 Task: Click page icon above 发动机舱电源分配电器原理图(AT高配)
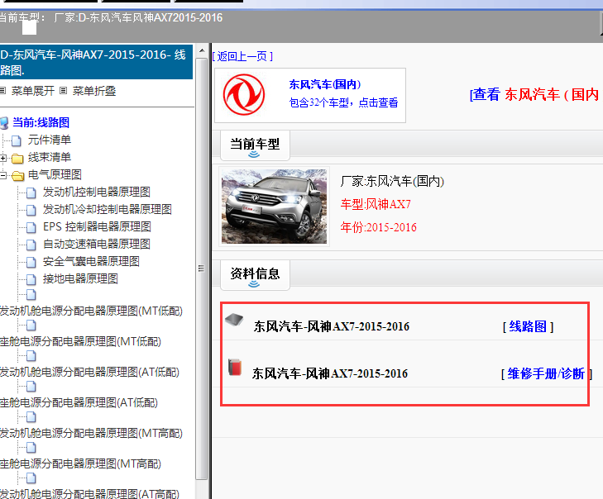click(x=31, y=478)
